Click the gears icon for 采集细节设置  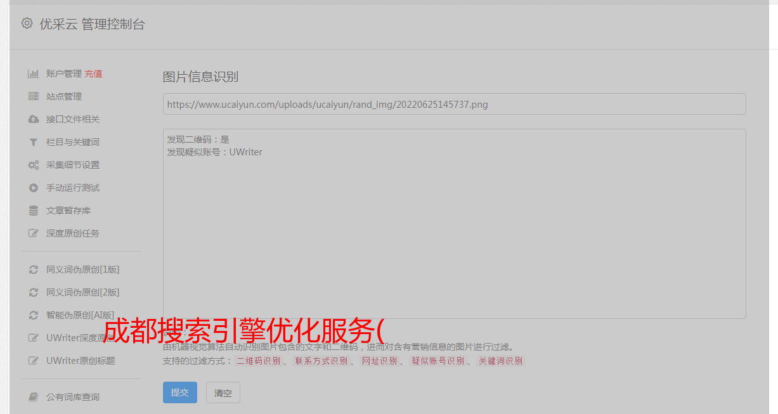[34, 165]
